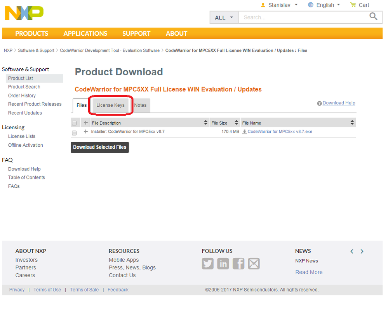Show previous news item arrow
The image size is (388, 309).
(352, 252)
